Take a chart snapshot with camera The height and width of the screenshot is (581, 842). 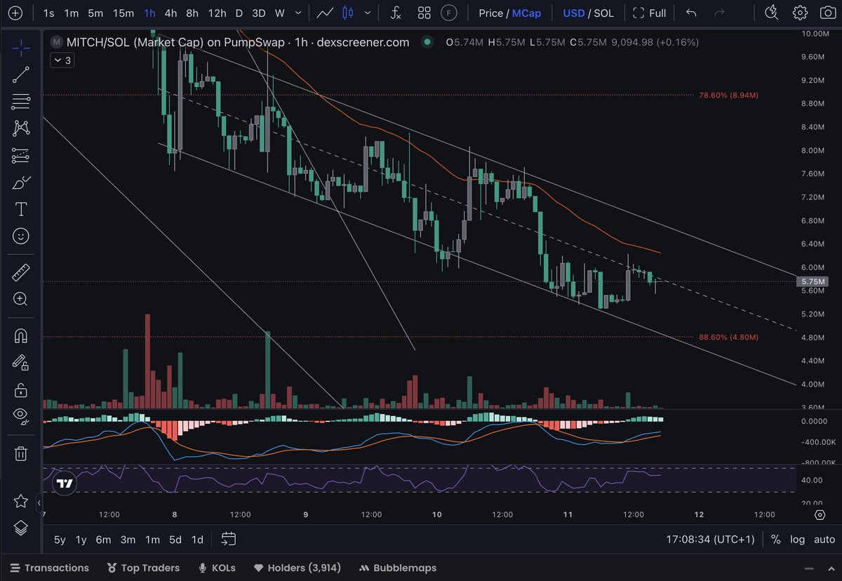tap(827, 13)
